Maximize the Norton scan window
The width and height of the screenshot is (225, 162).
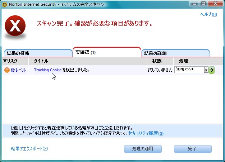203,4
